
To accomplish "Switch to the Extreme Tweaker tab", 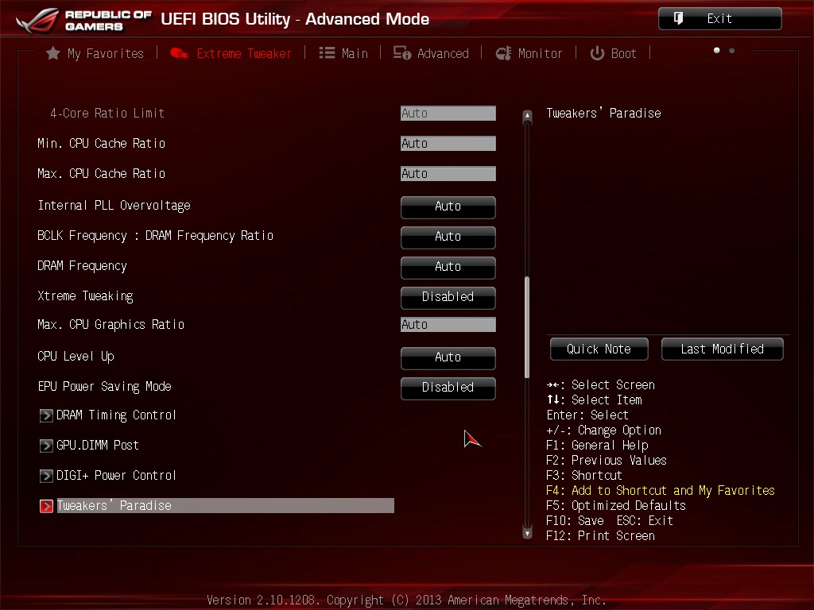I will [x=231, y=53].
